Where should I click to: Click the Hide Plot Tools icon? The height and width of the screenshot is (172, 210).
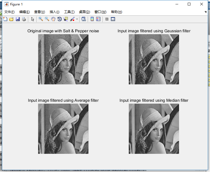coord(107,19)
